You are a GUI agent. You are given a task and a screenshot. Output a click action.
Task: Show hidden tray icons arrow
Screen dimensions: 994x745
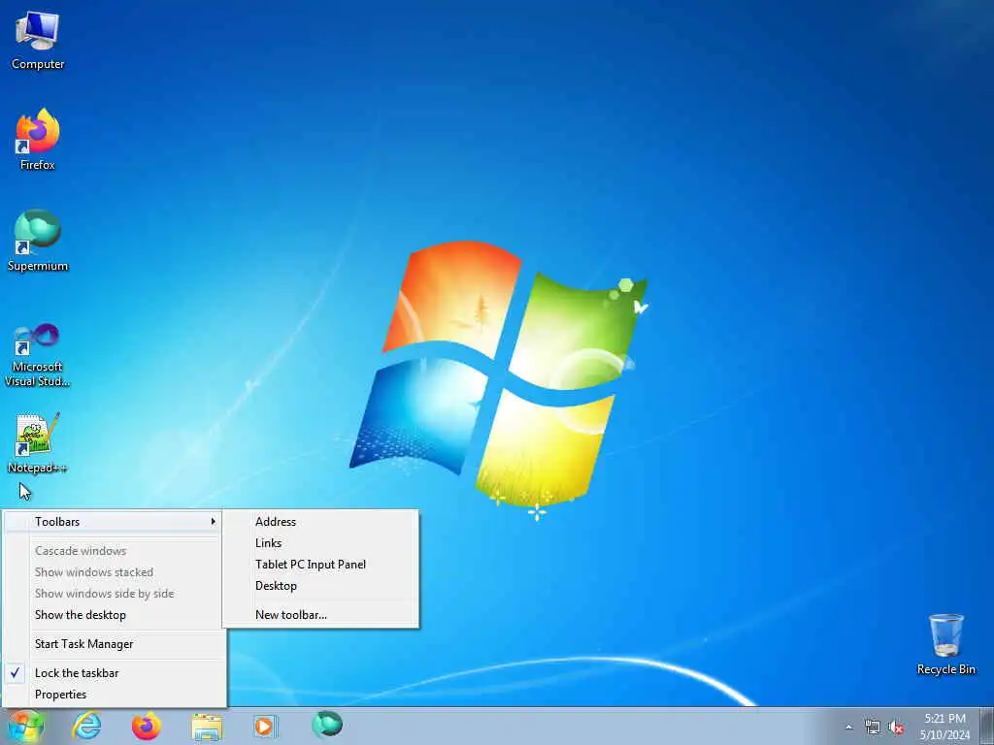(x=848, y=728)
